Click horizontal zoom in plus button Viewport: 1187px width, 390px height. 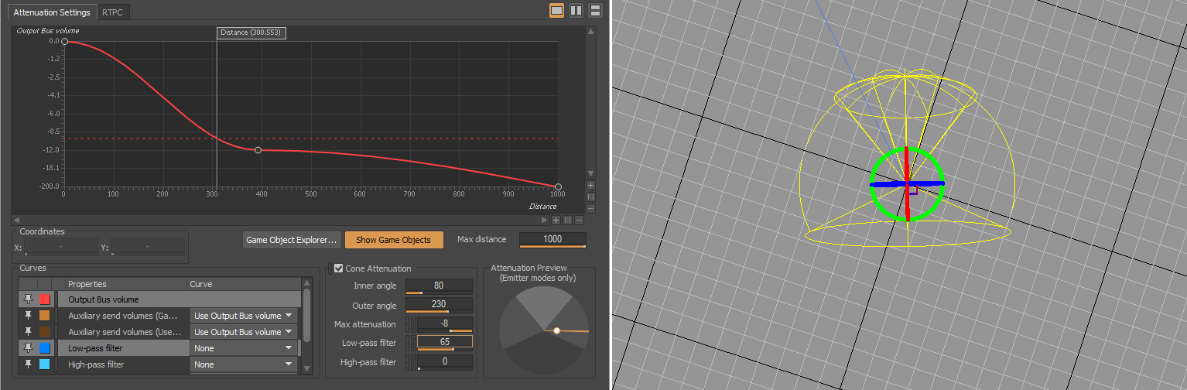click(556, 220)
